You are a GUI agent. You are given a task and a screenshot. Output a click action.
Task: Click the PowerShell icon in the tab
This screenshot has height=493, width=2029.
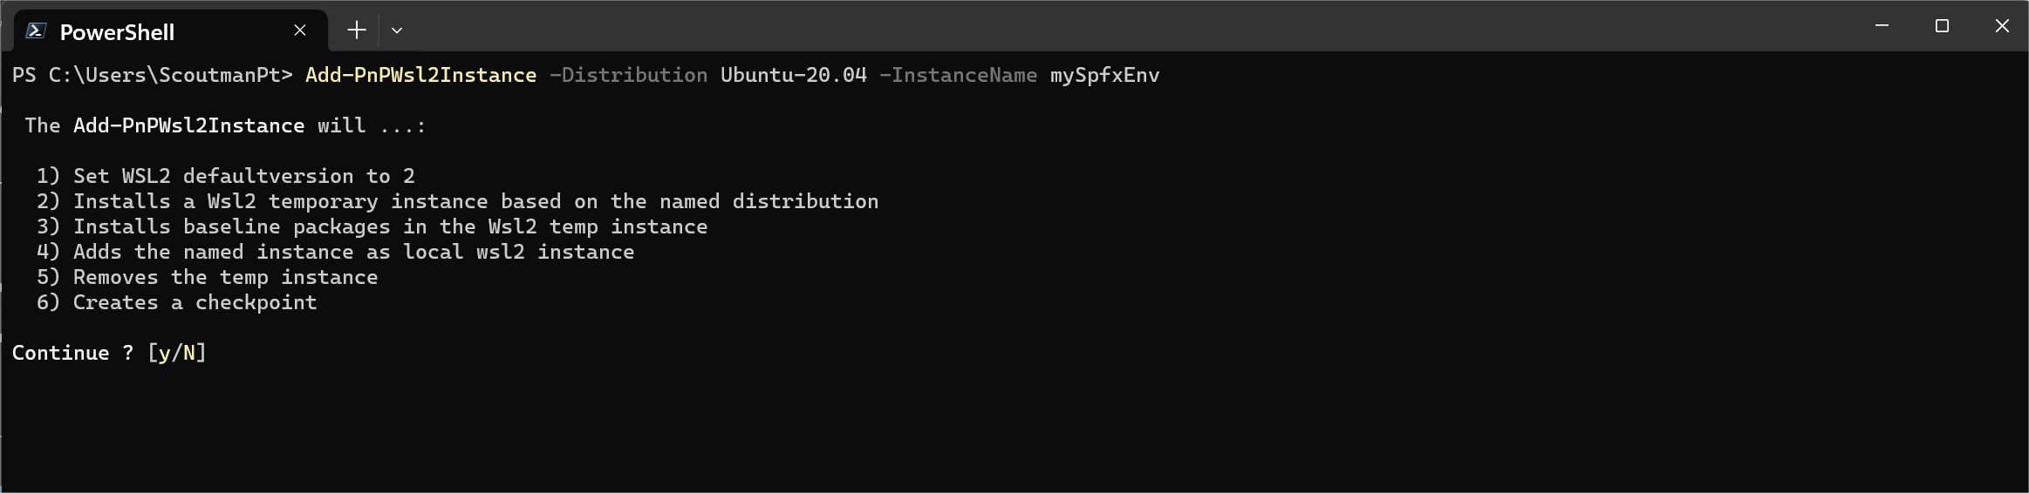tap(36, 31)
